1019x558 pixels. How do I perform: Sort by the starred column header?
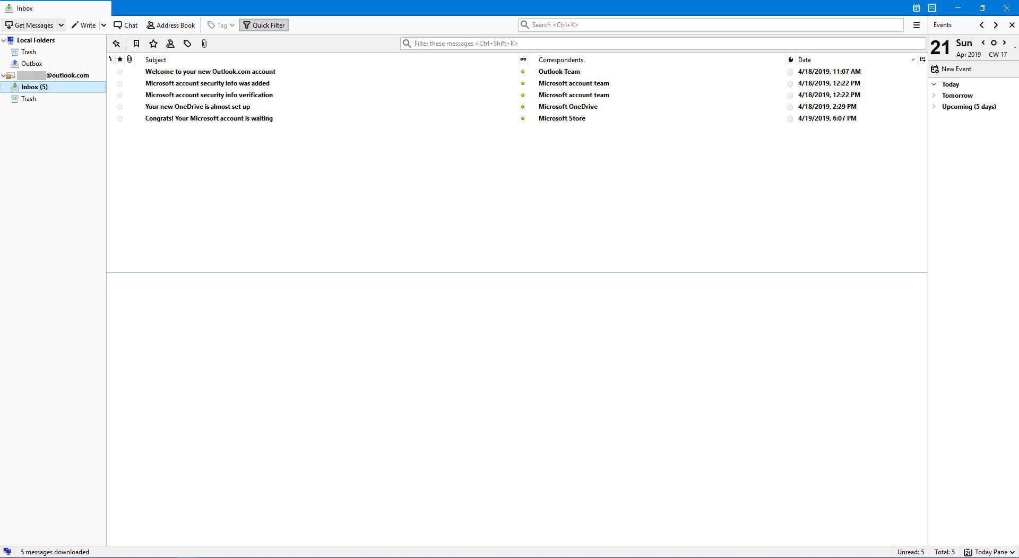120,59
